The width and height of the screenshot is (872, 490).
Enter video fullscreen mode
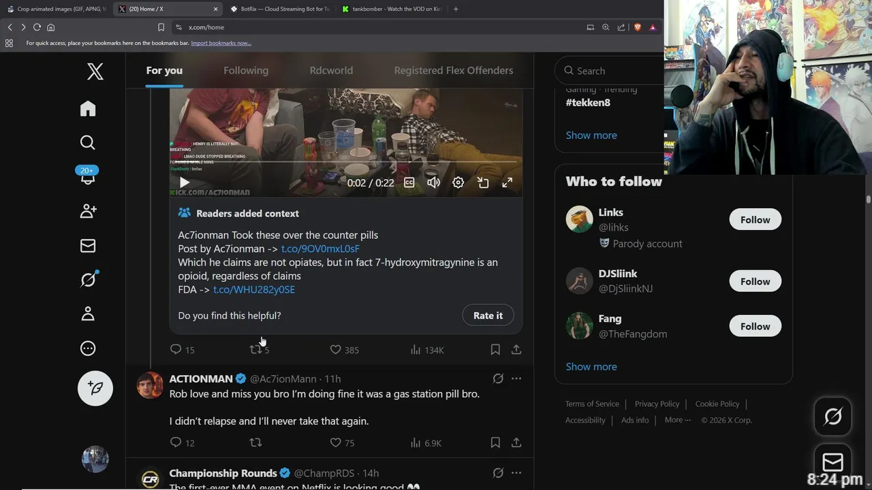click(x=508, y=182)
